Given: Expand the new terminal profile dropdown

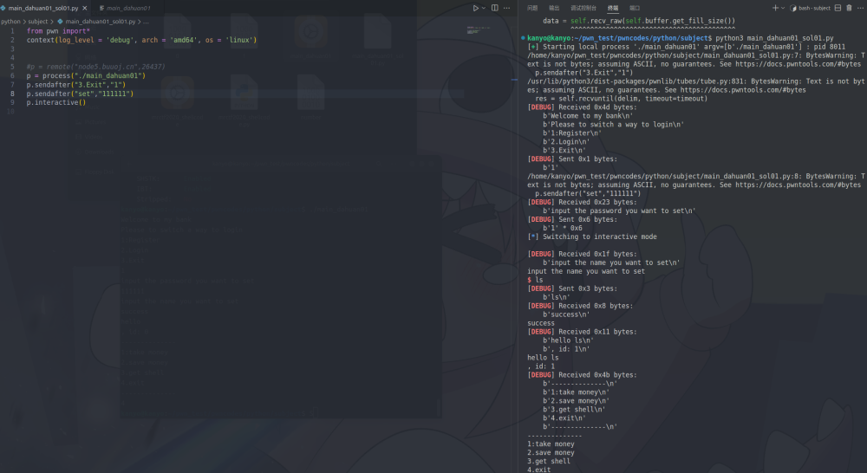Looking at the screenshot, I should [784, 8].
